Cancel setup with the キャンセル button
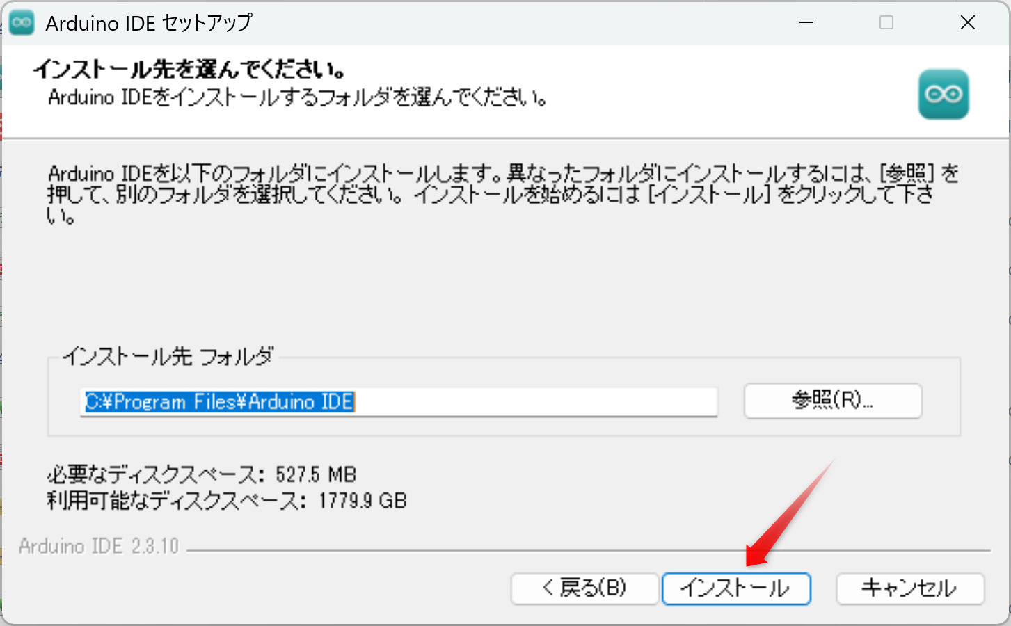Image resolution: width=1011 pixels, height=626 pixels. [910, 588]
